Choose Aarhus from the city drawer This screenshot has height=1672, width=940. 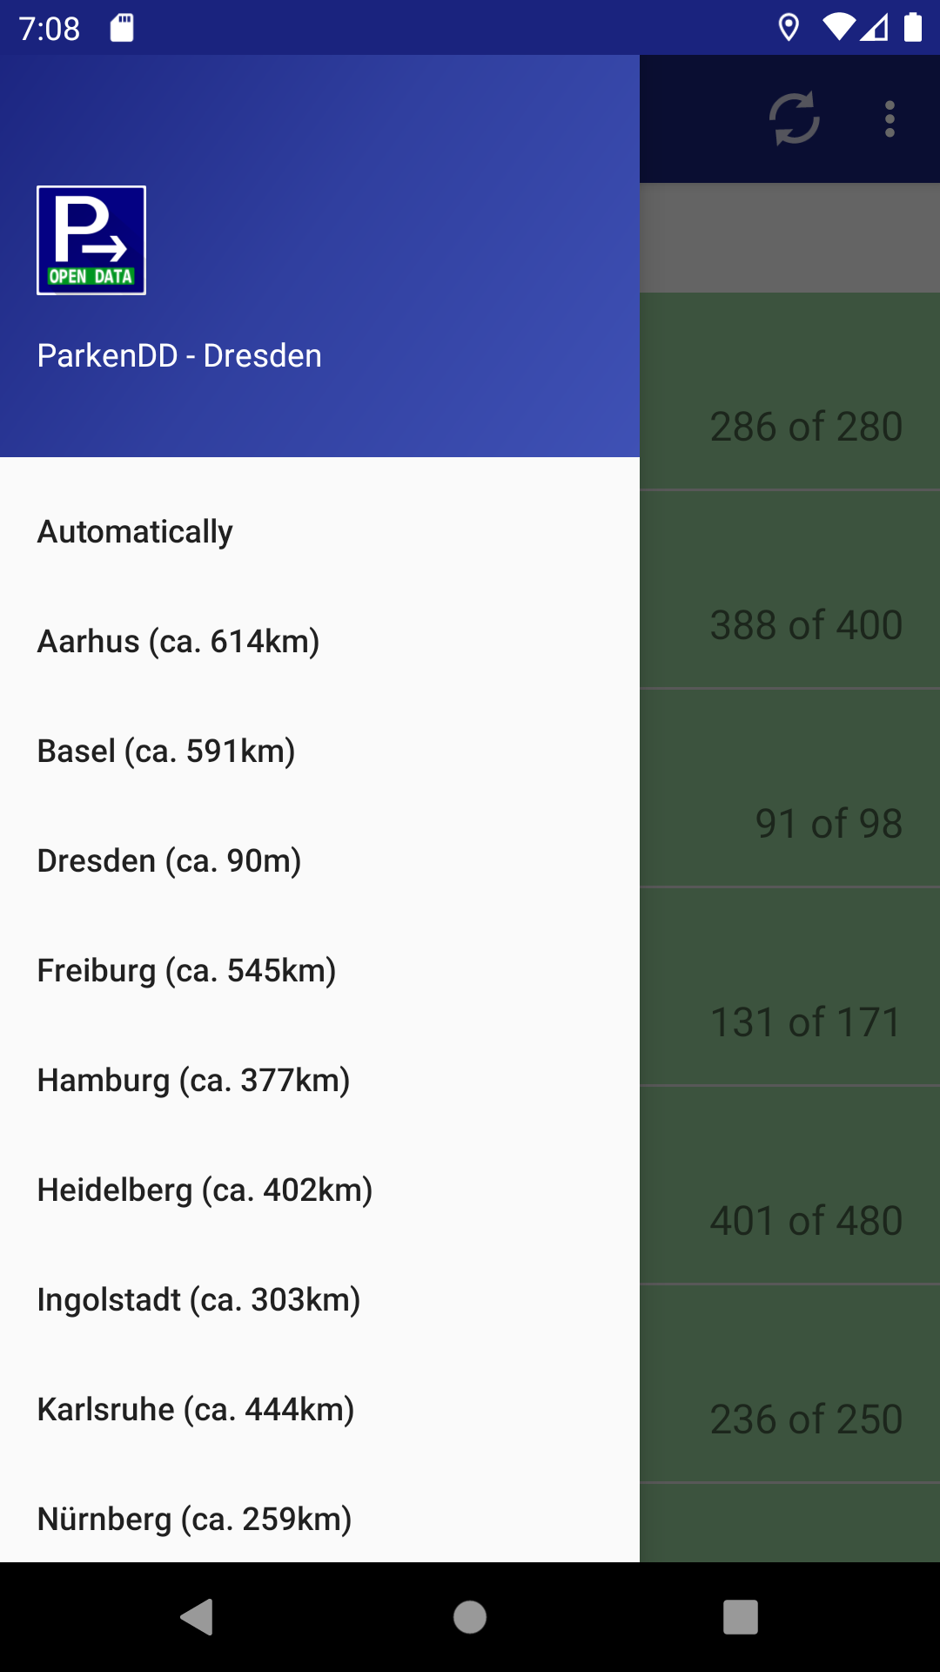coord(178,641)
